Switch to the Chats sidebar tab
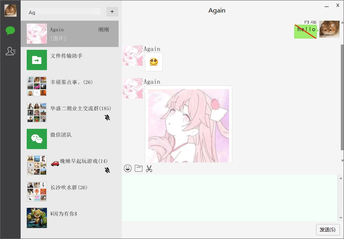The width and height of the screenshot is (344, 239). 11,30
